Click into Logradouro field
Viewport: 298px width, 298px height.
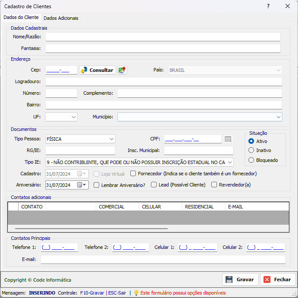163,81
